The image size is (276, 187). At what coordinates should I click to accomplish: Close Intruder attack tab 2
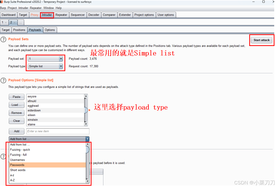[x=15, y=23]
